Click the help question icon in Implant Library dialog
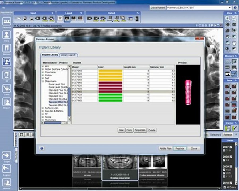Viewport: 239px width, 191px height. pyautogui.click(x=42, y=148)
